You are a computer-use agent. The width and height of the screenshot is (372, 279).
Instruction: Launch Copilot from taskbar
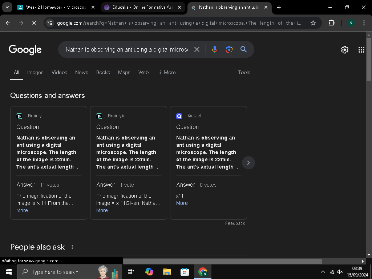pos(149,272)
